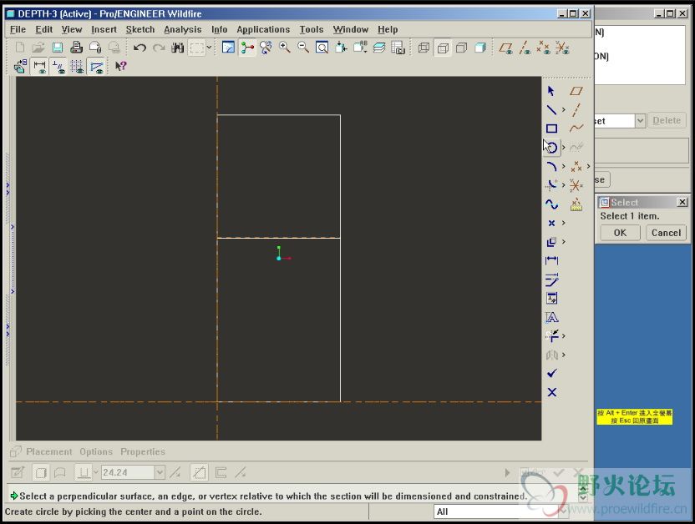The height and width of the screenshot is (524, 695).
Task: Select the Trim entities tool
Action: (x=552, y=336)
